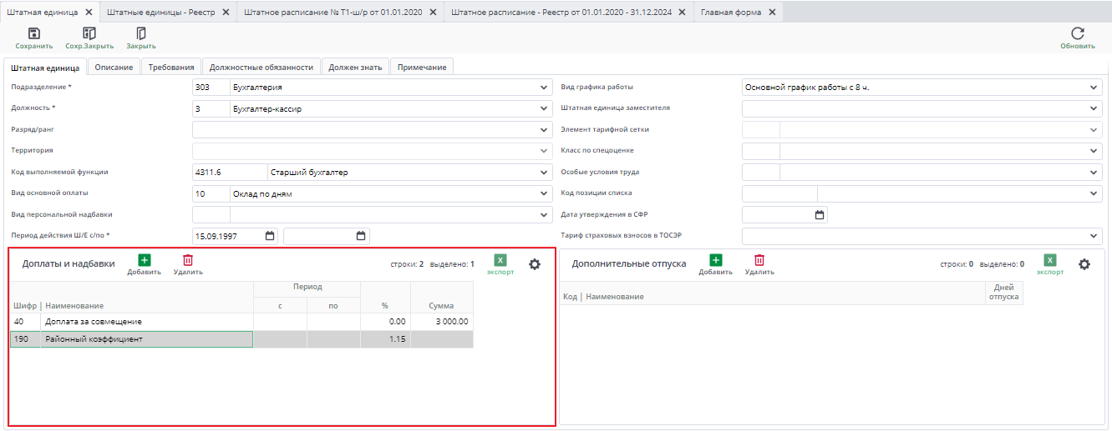Add row in Дополнительные отпуска

click(x=715, y=261)
